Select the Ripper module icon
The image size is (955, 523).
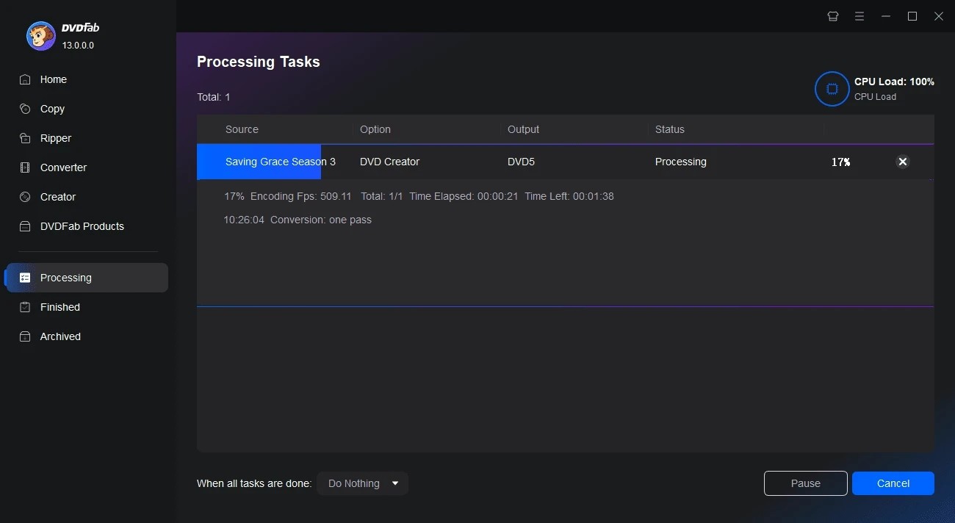click(x=24, y=138)
